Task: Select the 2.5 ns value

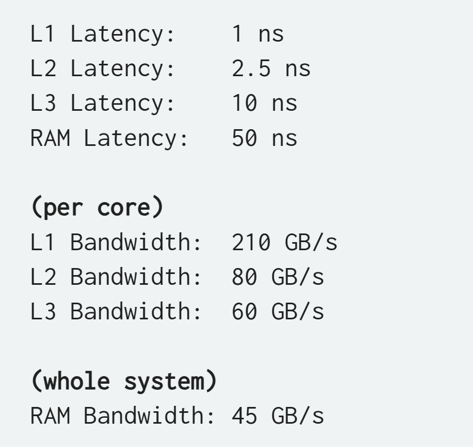Action: (271, 69)
